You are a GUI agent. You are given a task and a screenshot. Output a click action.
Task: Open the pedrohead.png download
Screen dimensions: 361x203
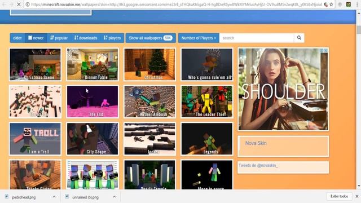pyautogui.click(x=24, y=197)
